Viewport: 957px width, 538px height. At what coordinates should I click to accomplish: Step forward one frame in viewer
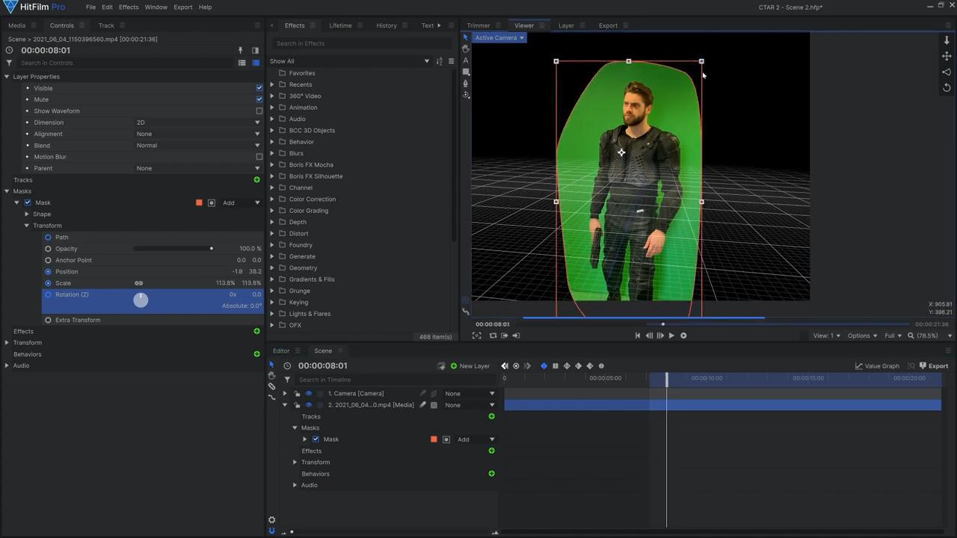tap(660, 336)
